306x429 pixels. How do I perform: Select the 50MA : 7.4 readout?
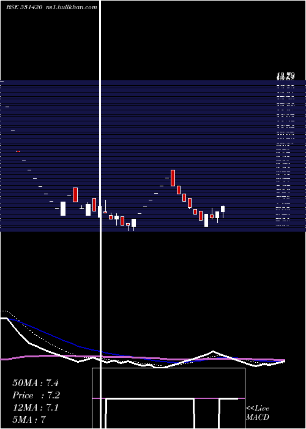pos(35,383)
